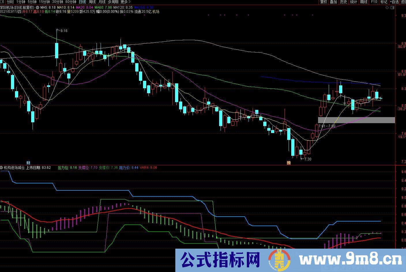Click the 机构进场减仓 indicator name
The width and height of the screenshot is (406, 272).
[x=14, y=167]
